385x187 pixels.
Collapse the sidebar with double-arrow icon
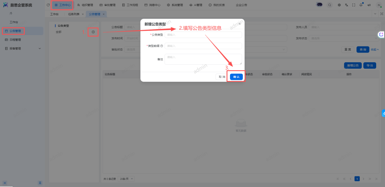(x=5, y=183)
